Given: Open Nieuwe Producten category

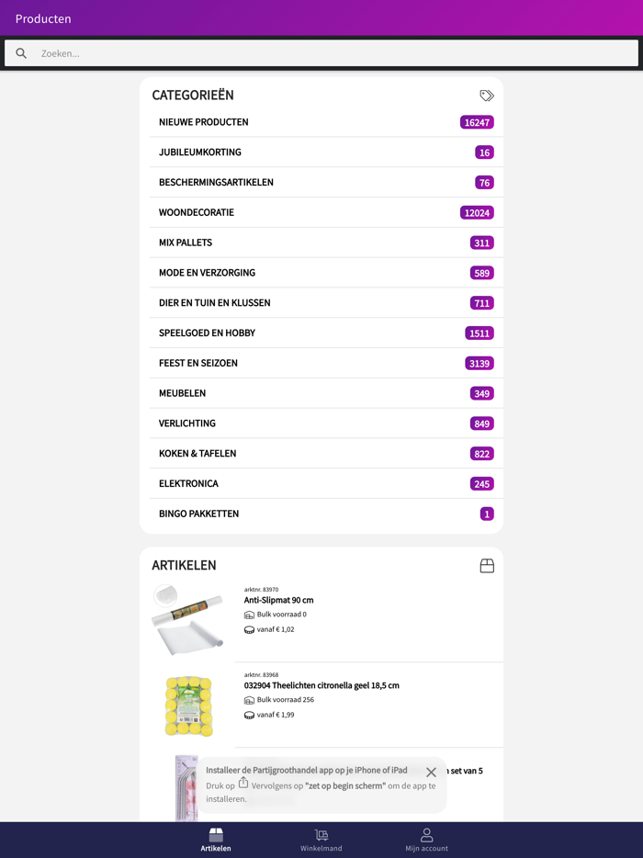Looking at the screenshot, I should 204,122.
